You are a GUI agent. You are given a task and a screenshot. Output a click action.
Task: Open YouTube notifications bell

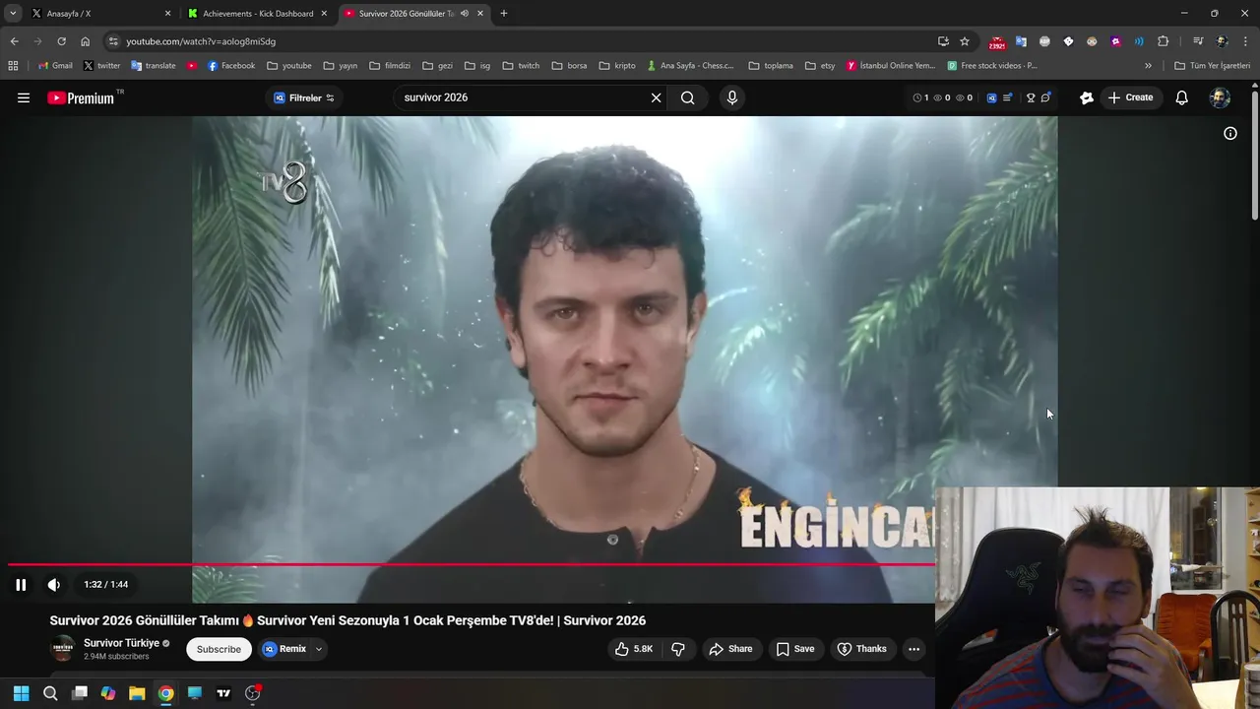pos(1181,97)
